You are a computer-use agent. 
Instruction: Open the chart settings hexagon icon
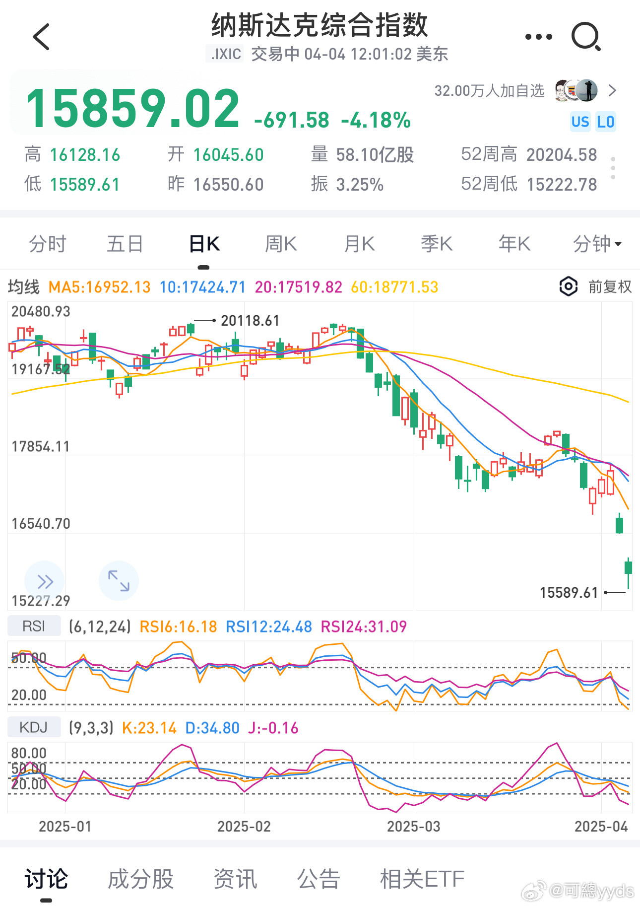(x=569, y=286)
